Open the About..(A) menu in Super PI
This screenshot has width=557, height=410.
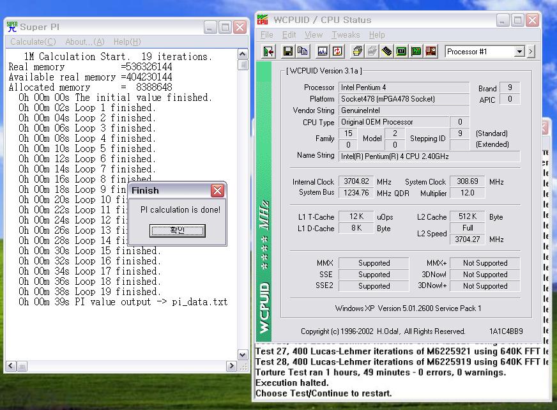tap(85, 42)
